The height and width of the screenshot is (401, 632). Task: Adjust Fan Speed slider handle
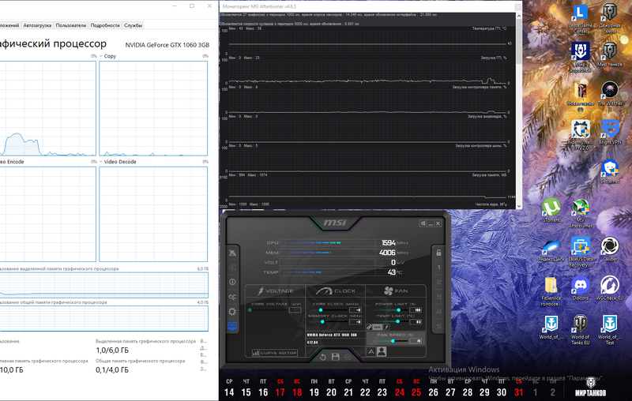point(393,341)
